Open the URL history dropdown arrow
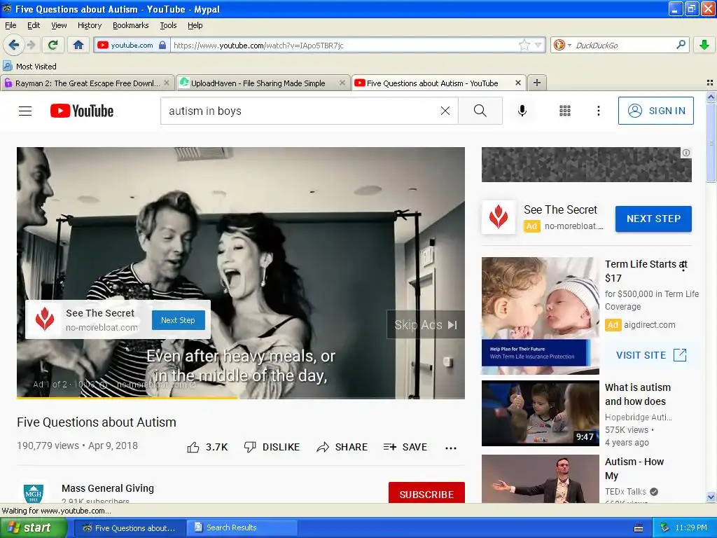This screenshot has height=538, width=717. coord(538,45)
